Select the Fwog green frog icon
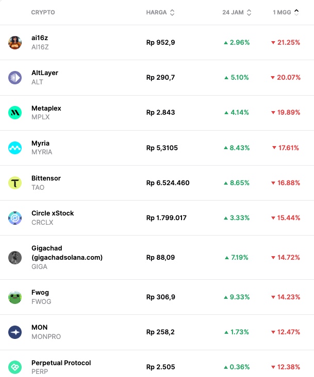Image resolution: width=314 pixels, height=377 pixels. [15, 297]
